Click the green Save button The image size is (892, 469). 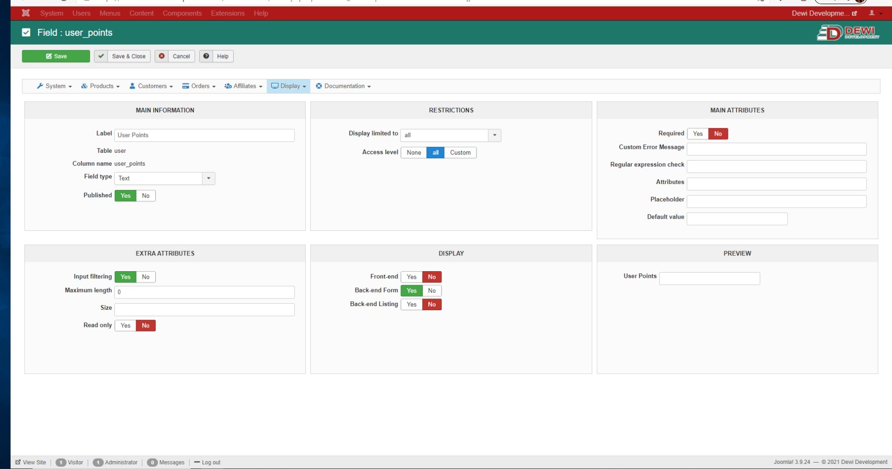click(56, 56)
